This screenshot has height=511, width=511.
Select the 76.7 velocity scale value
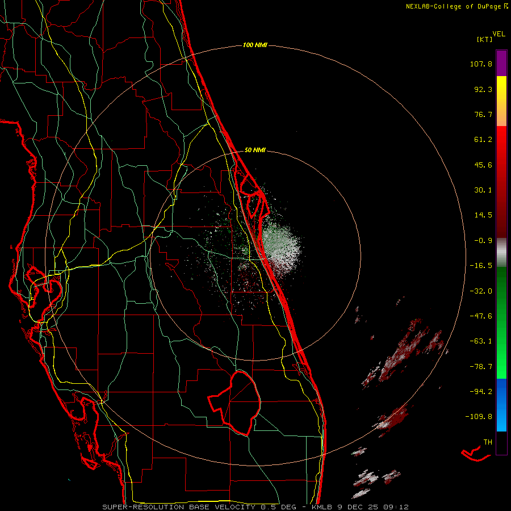[483, 114]
